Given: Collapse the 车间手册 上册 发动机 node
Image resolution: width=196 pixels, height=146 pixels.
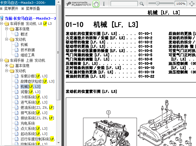Looking at the screenshot, I should tap(1, 60).
